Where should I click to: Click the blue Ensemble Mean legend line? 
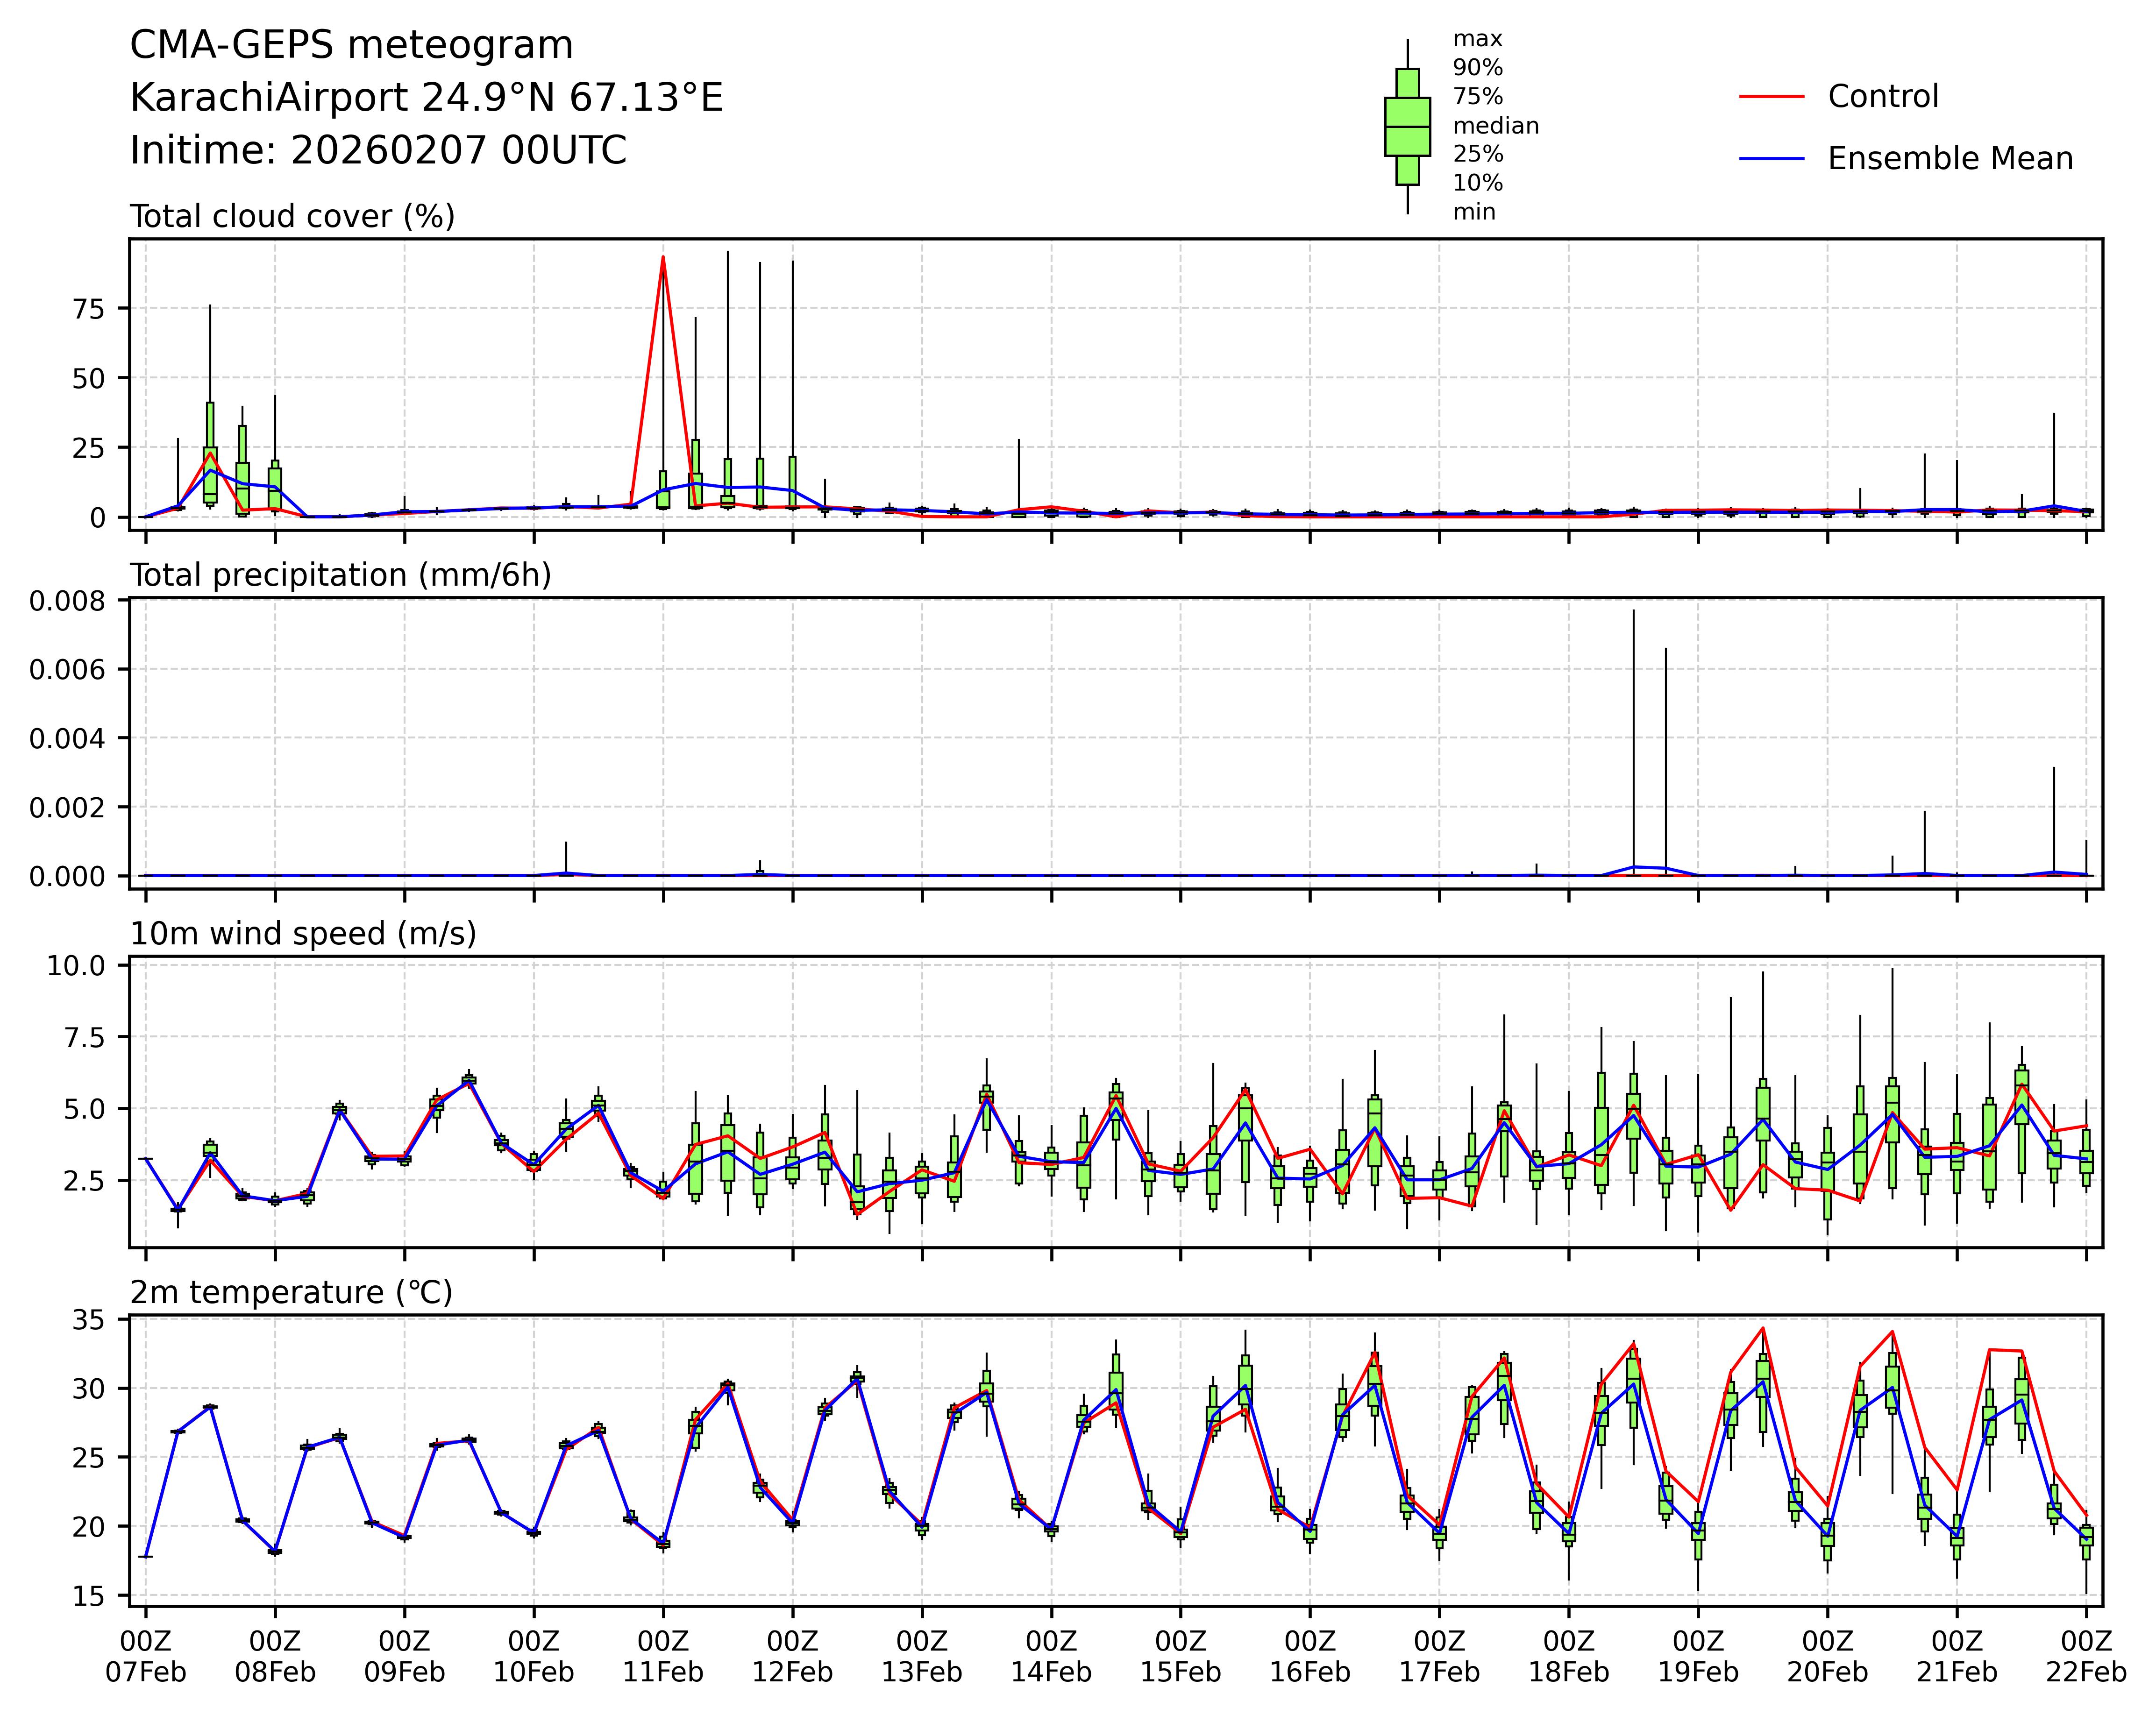(x=1772, y=159)
